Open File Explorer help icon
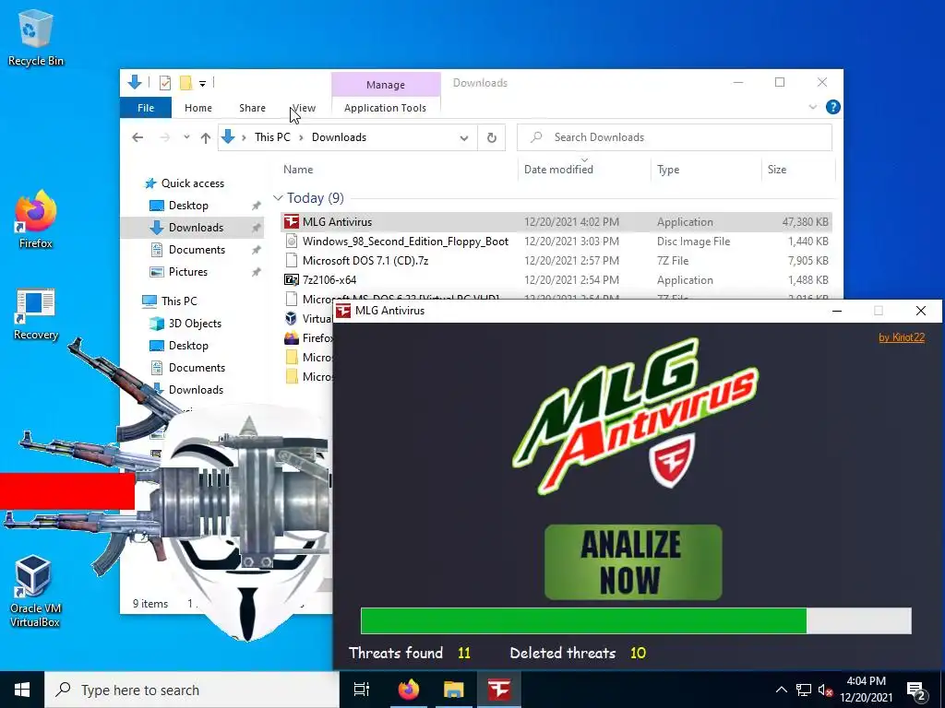This screenshot has width=945, height=708. (833, 107)
